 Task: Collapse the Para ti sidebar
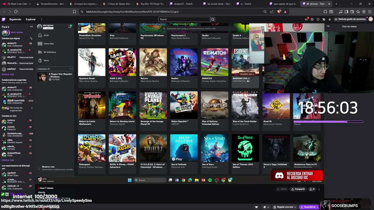point(32,27)
